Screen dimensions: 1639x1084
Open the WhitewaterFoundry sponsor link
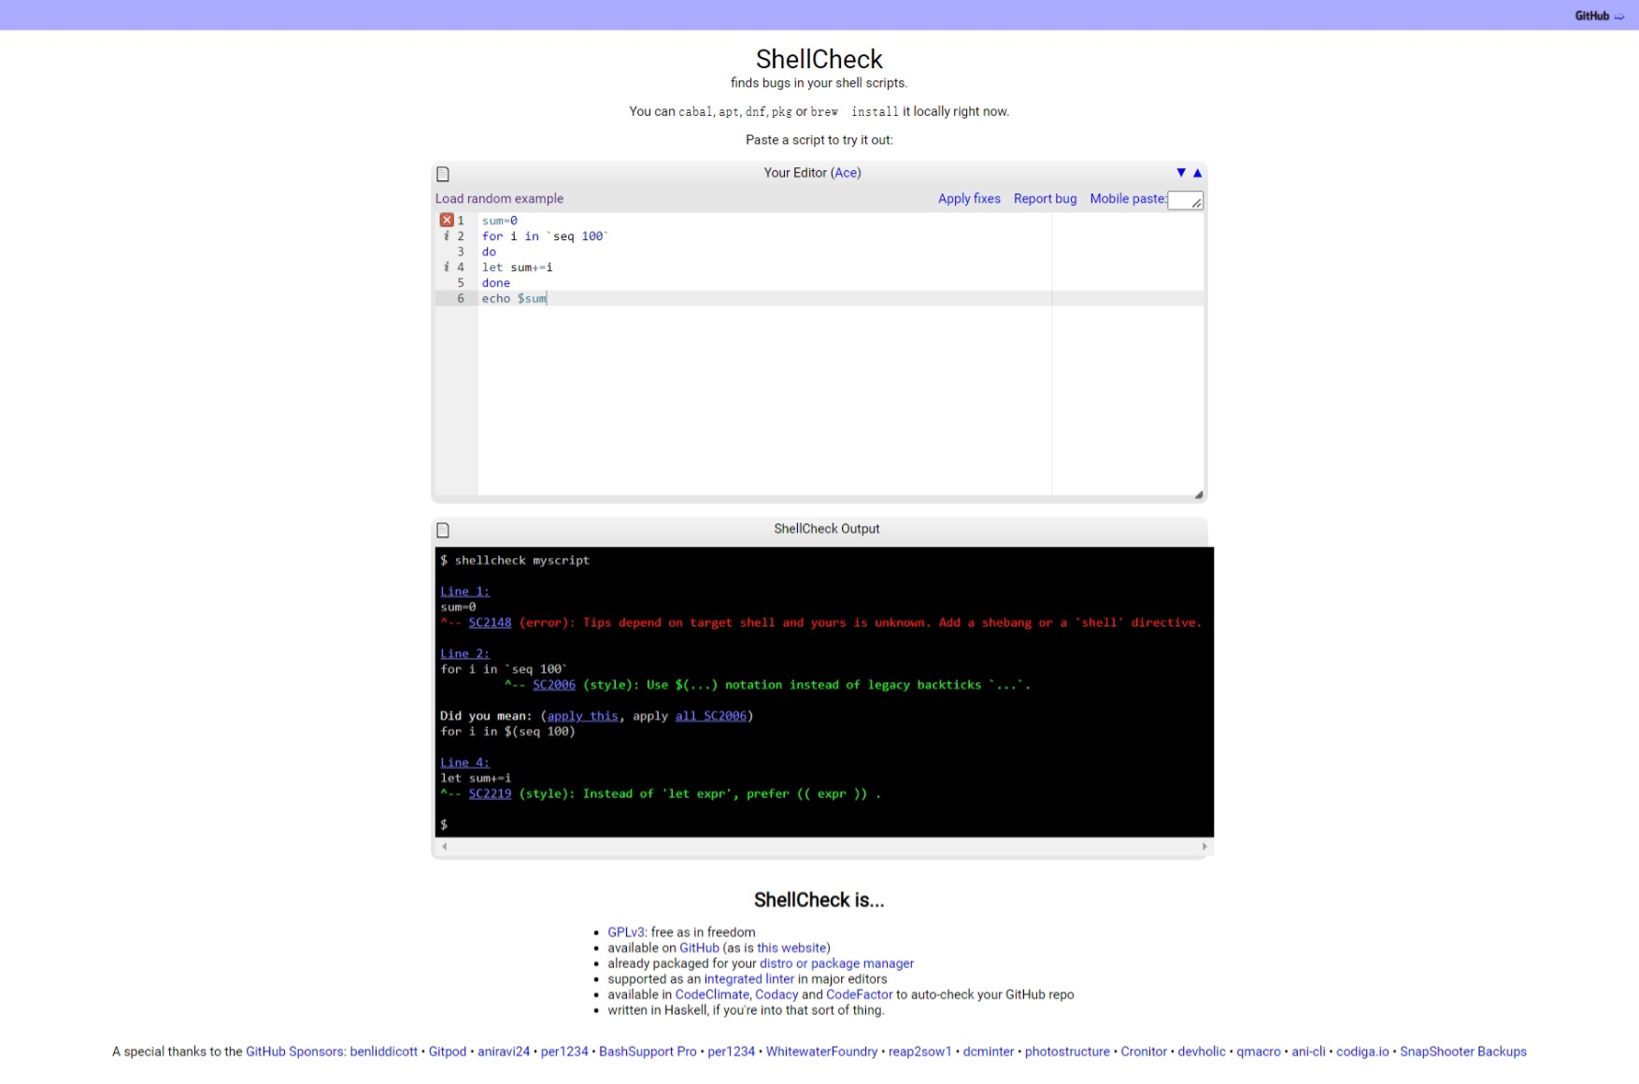point(821,1052)
